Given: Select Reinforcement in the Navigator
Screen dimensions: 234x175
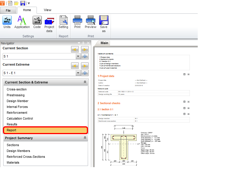Looking at the screenshot, I should [17, 113].
